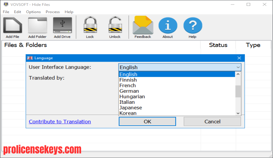Select English in the language list
Image resolution: width=273 pixels, height=158 pixels.
[177, 74]
